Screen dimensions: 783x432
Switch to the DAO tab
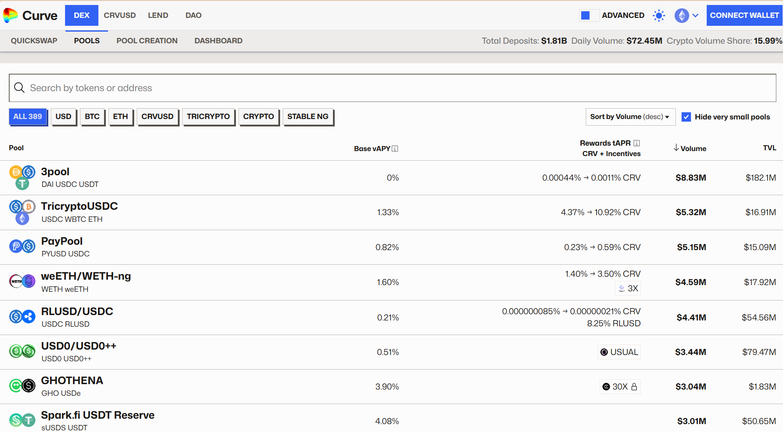pyautogui.click(x=193, y=15)
